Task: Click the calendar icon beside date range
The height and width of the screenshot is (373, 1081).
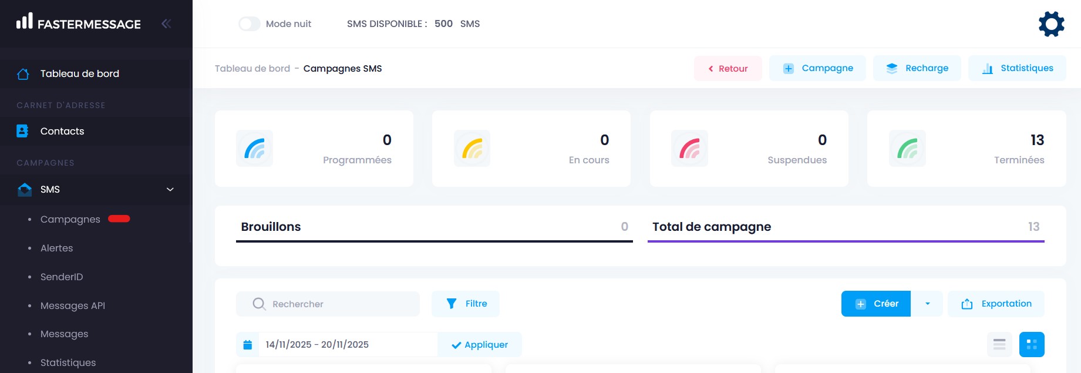Action: tap(248, 345)
